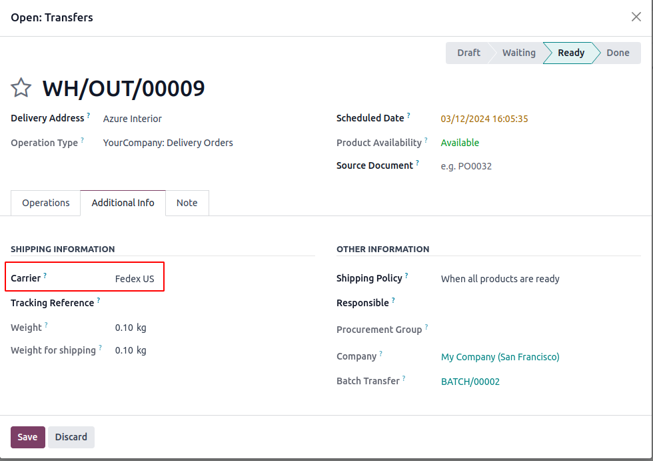This screenshot has height=461, width=653.
Task: Discard changes to the transfer
Action: (x=71, y=437)
